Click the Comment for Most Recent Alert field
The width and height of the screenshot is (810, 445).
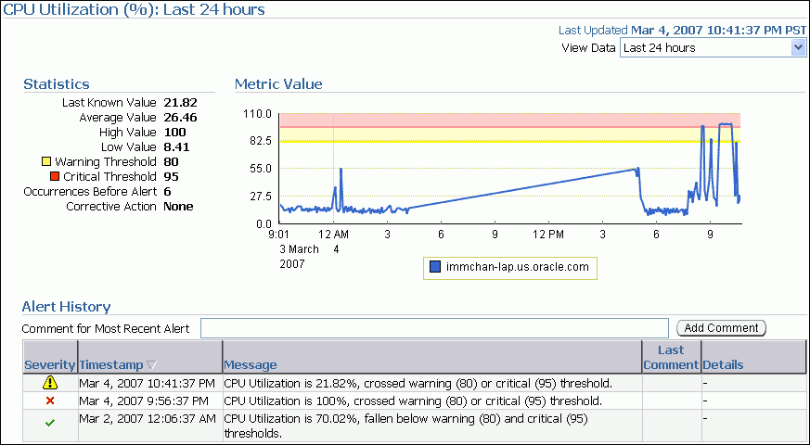434,328
